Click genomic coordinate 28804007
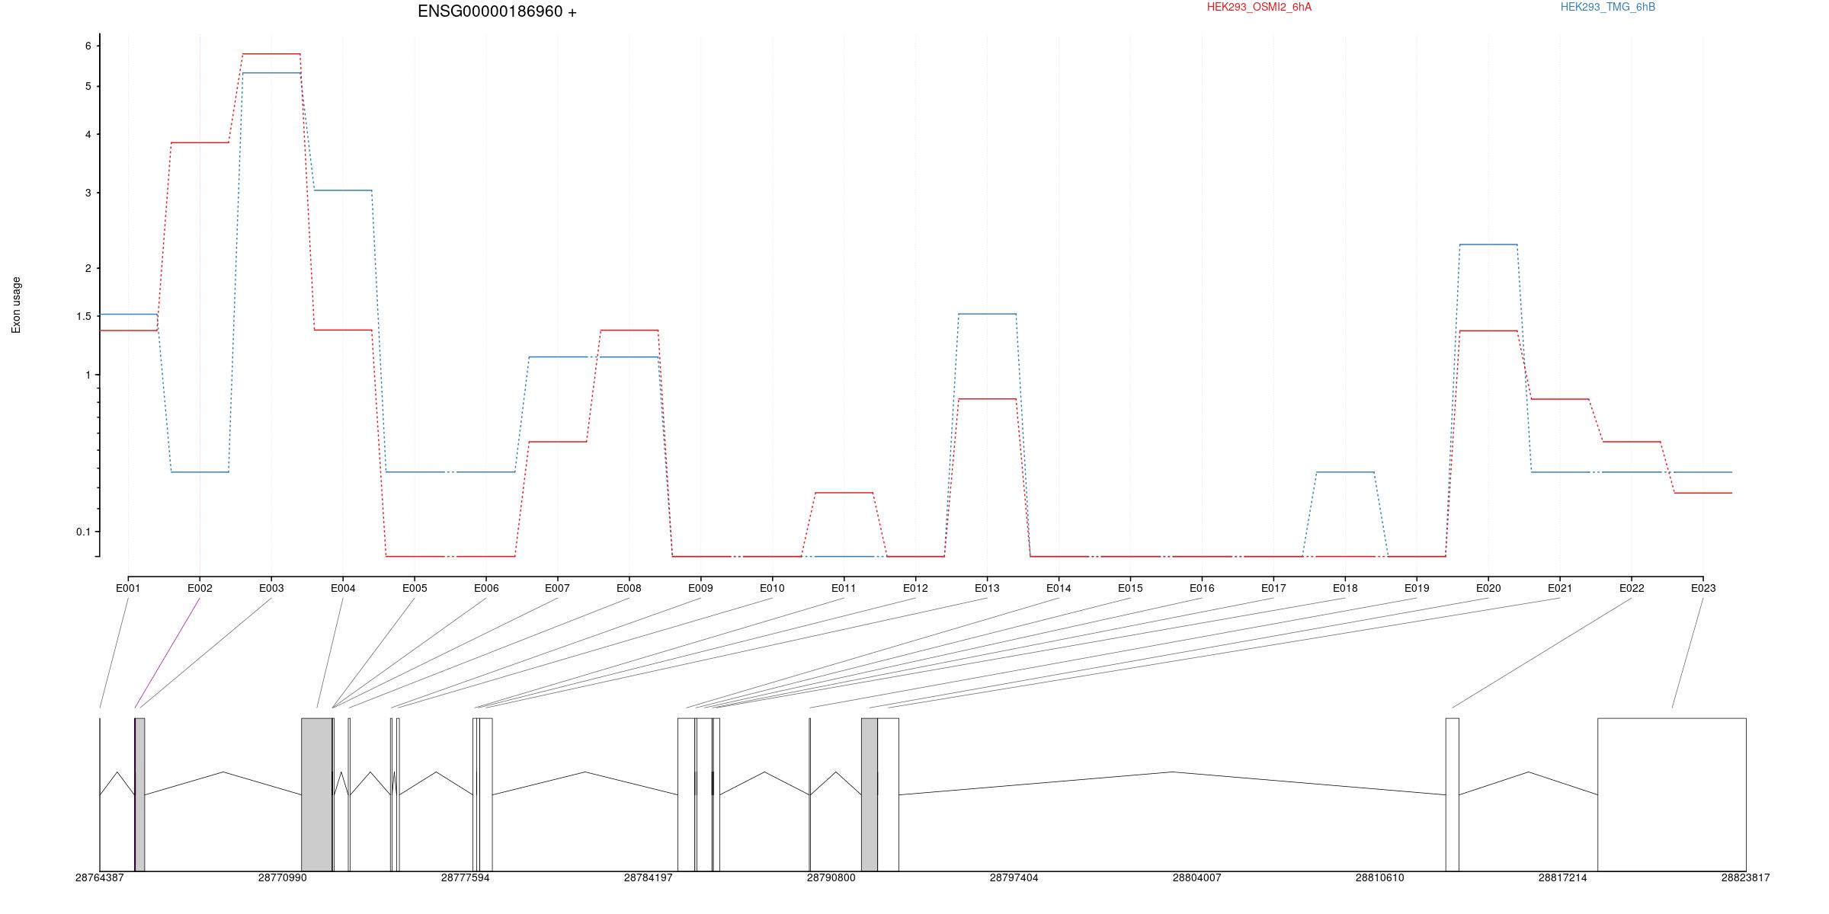The image size is (1829, 914). pyautogui.click(x=1196, y=878)
